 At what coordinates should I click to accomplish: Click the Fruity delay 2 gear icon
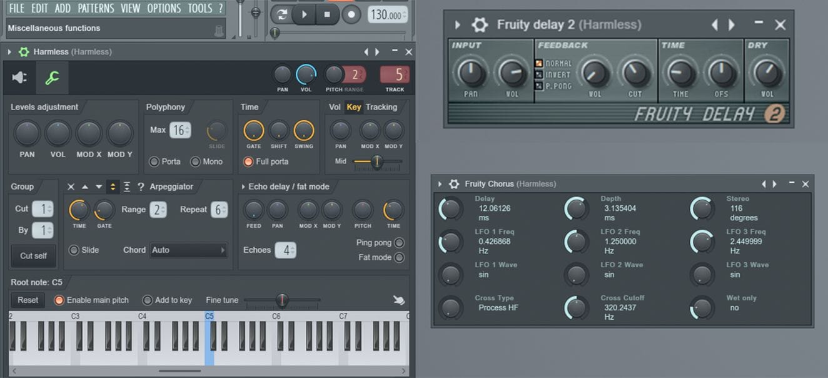[x=480, y=25]
